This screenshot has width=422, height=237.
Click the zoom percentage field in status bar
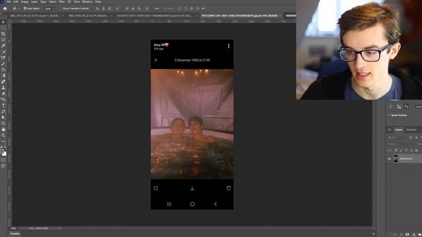pos(13,228)
